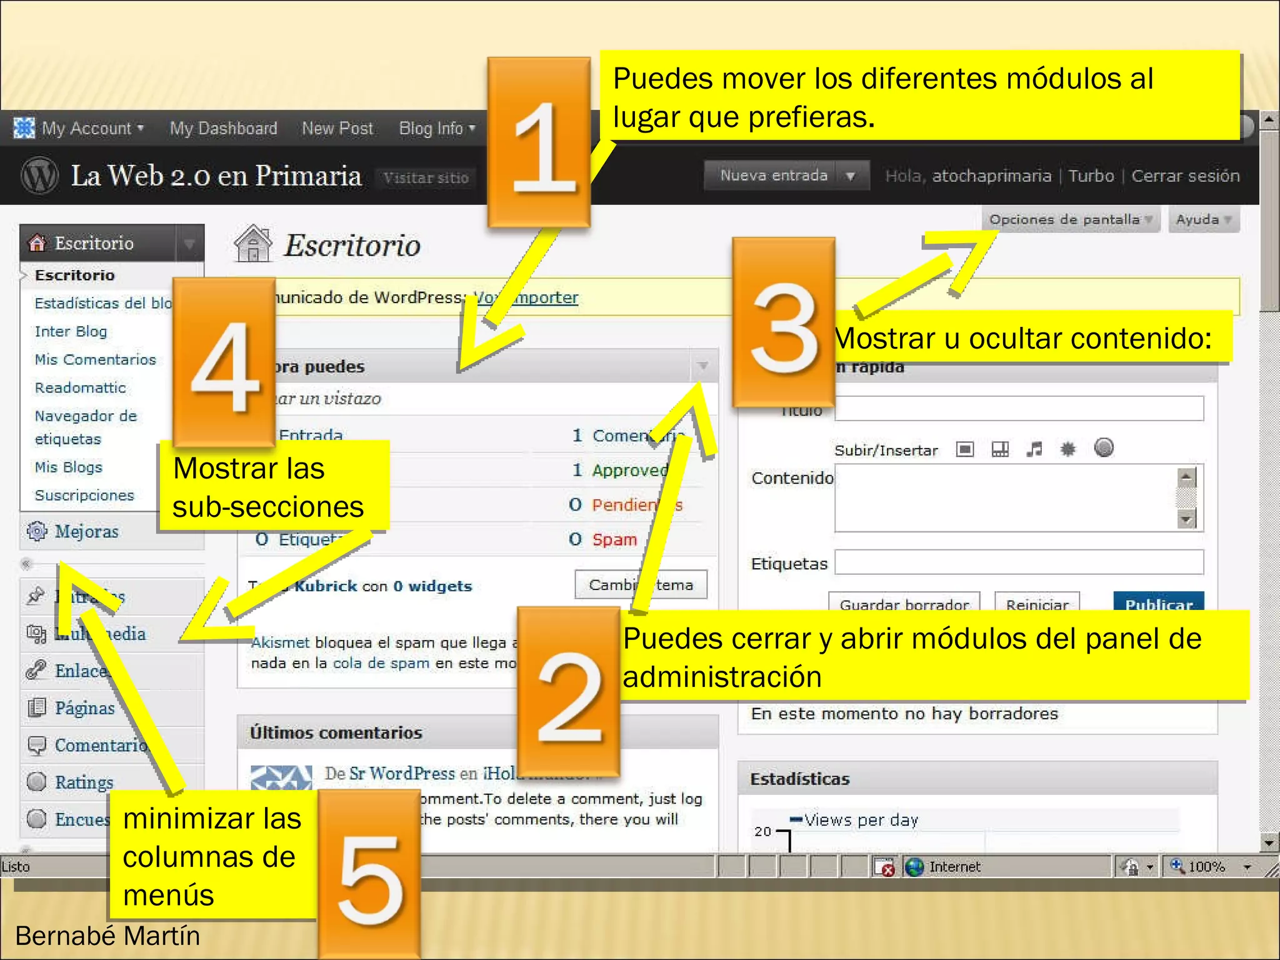Expand the Ayuda help panel

tap(1204, 219)
